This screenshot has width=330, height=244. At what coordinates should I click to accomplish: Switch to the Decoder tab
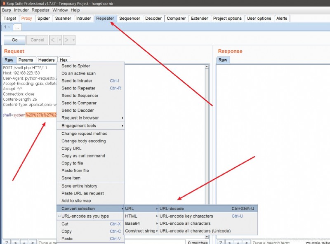click(x=153, y=19)
